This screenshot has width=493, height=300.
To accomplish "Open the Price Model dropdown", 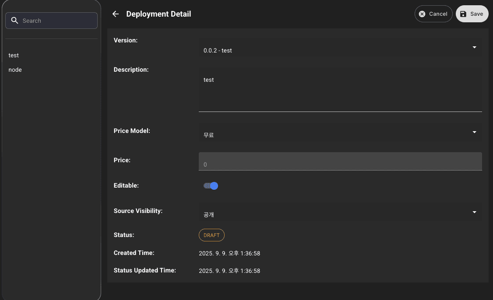I will (340, 132).
